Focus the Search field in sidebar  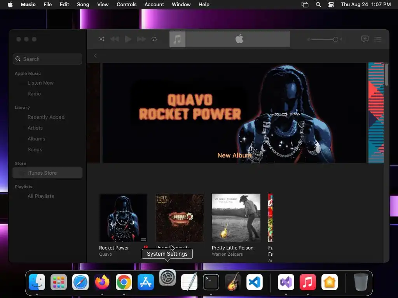pyautogui.click(x=47, y=59)
